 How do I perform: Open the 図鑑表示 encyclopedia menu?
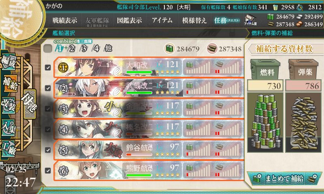[x=129, y=20]
